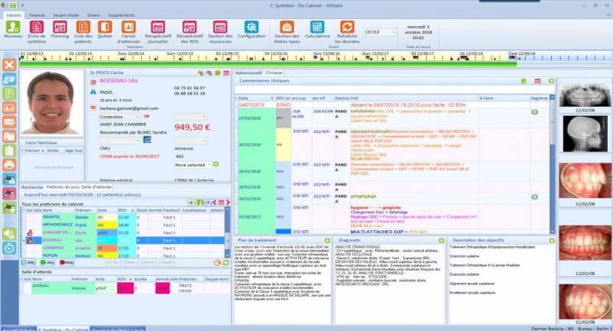Switch to the Suppléments ribbon tab
Screen dimensions: 613x331
point(122,15)
